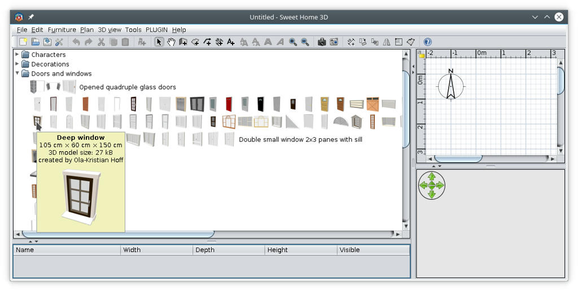Open the Tools menu
The height and width of the screenshot is (291, 578).
tap(133, 30)
